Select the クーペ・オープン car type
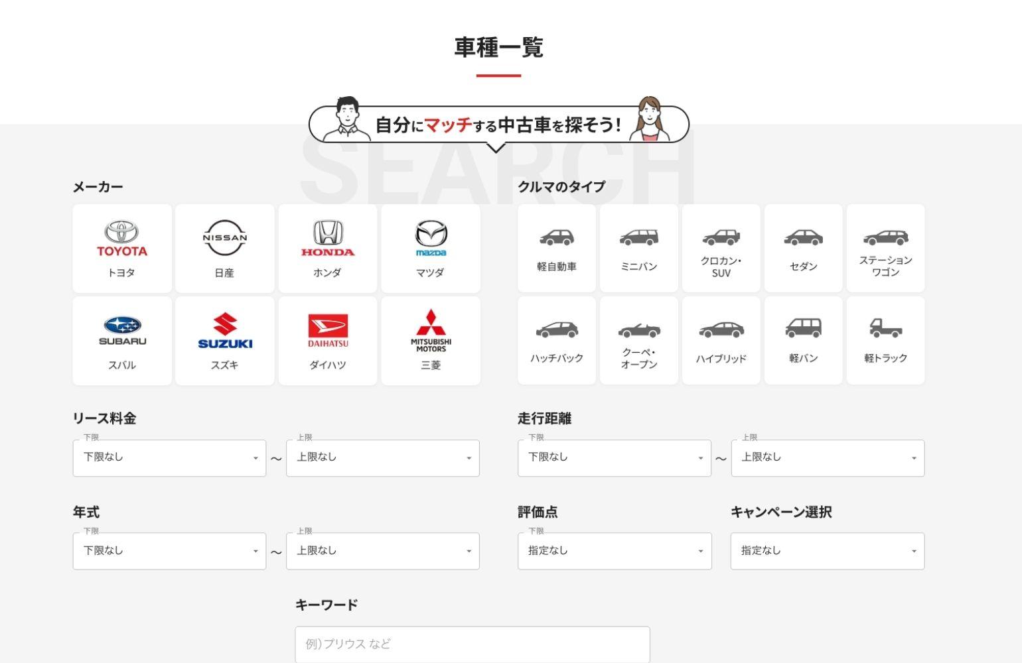Screen dimensions: 1022x663 [x=638, y=340]
